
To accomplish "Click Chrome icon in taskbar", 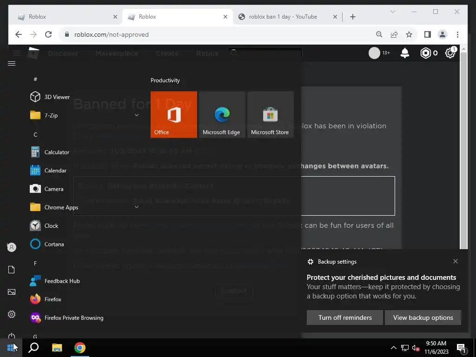I will [x=80, y=348].
